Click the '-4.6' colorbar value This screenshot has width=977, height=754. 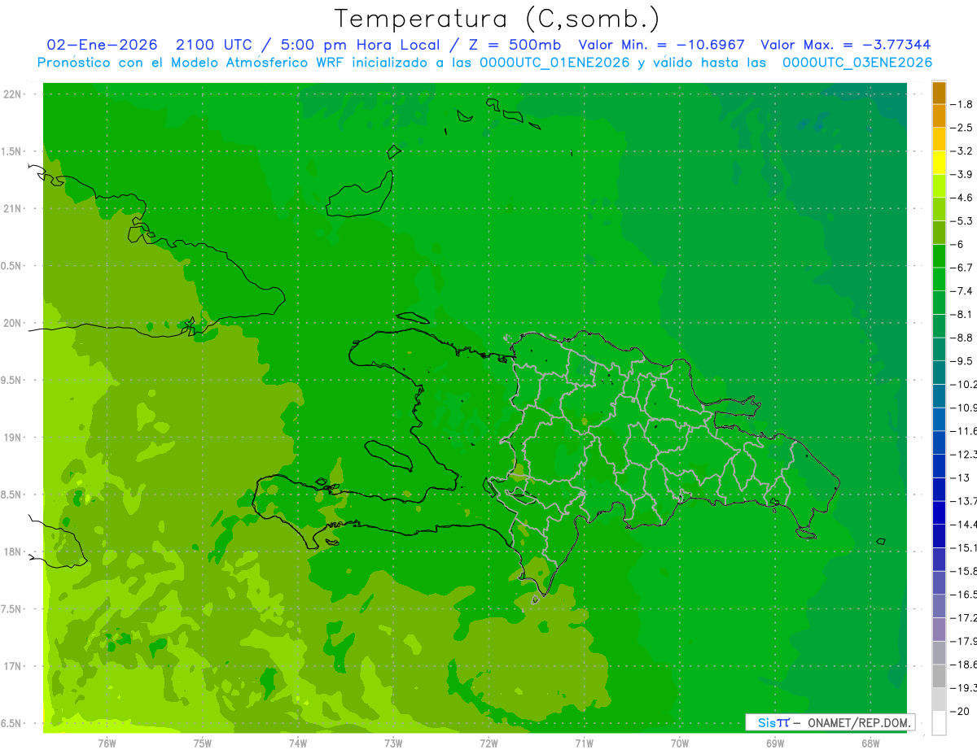tap(962, 198)
